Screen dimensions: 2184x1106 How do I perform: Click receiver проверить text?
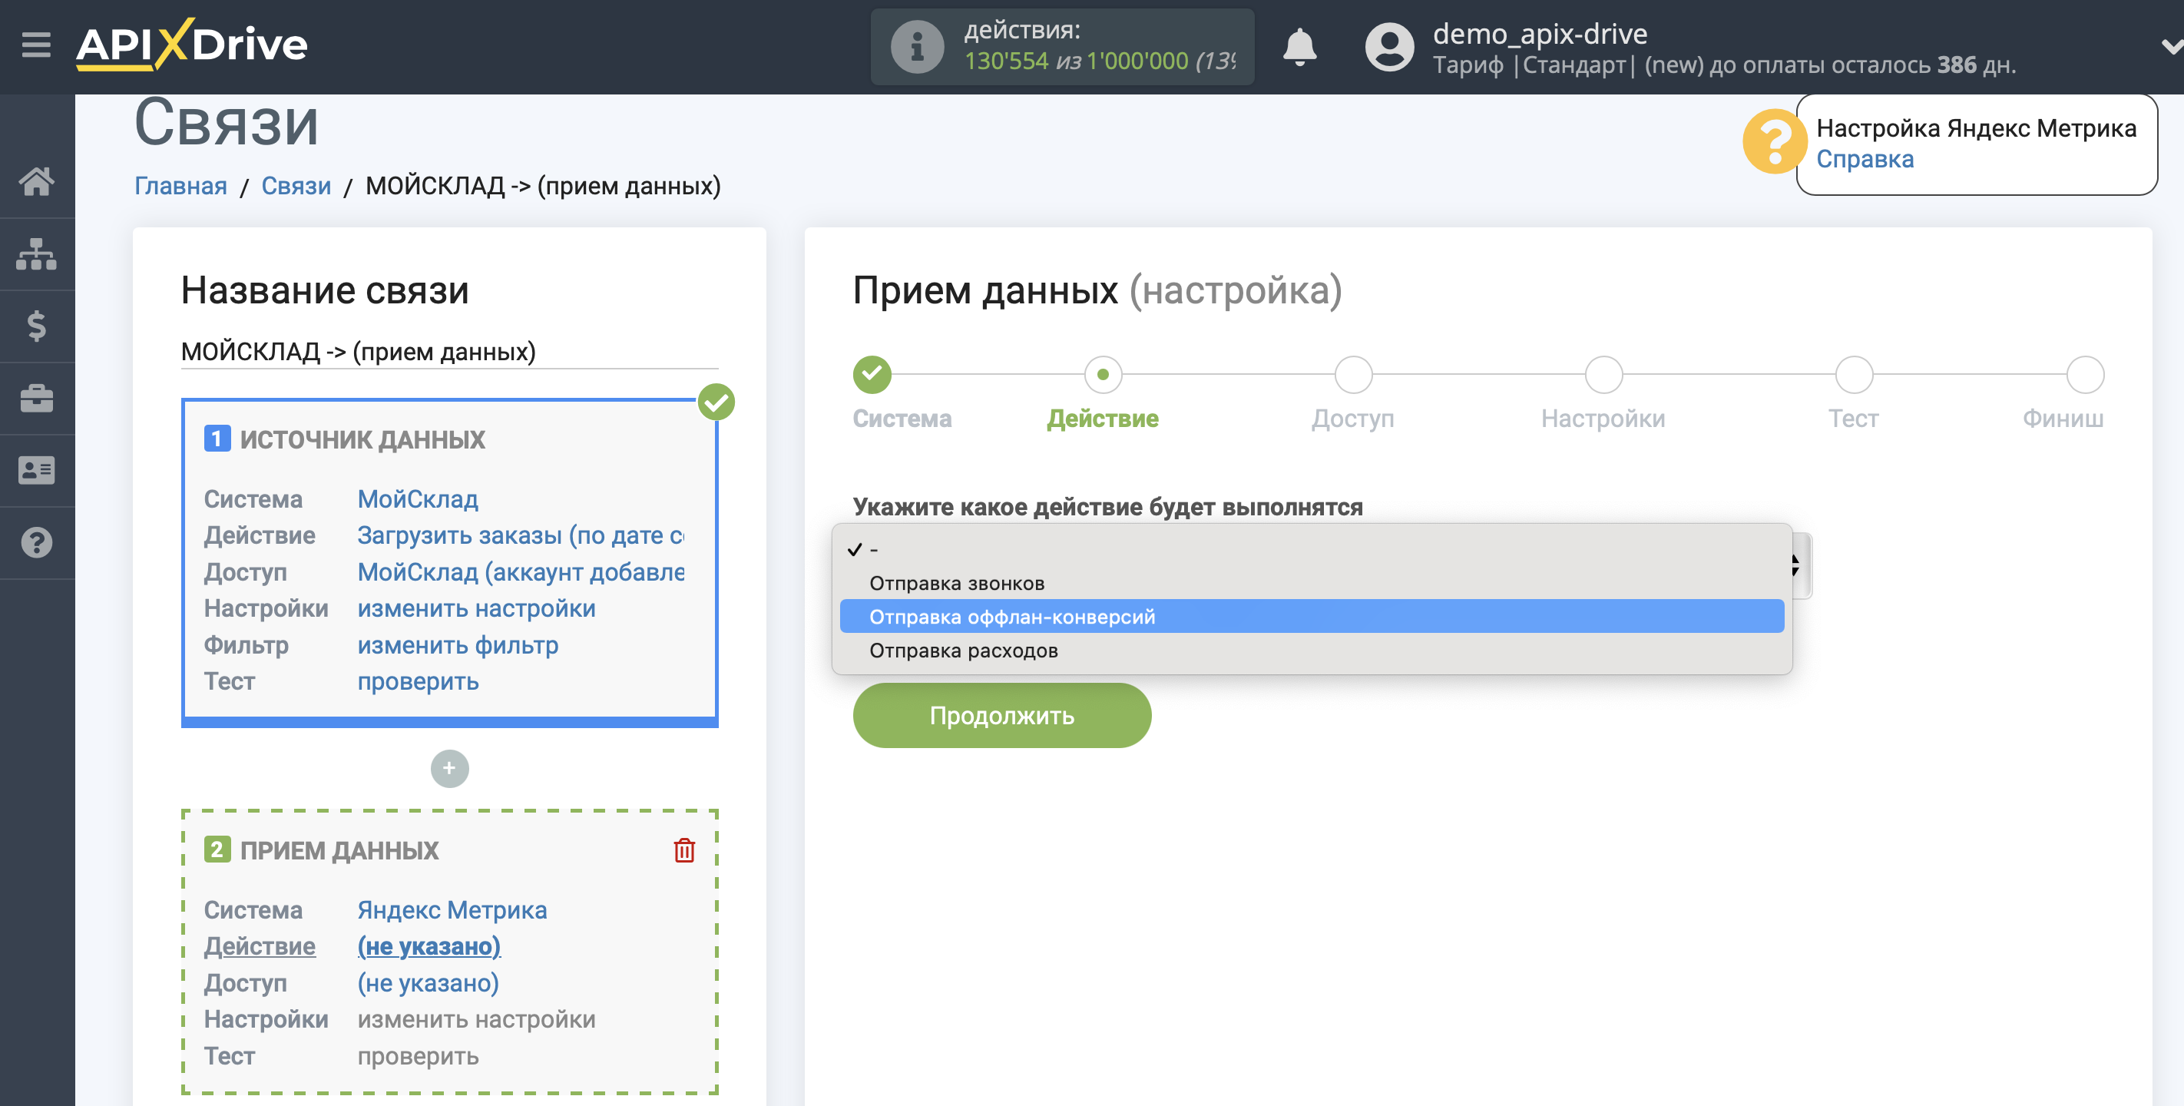coord(418,1056)
